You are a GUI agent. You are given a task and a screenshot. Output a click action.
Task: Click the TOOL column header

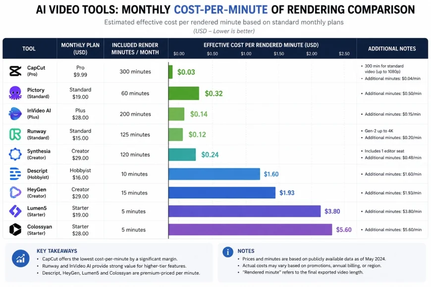[29, 48]
